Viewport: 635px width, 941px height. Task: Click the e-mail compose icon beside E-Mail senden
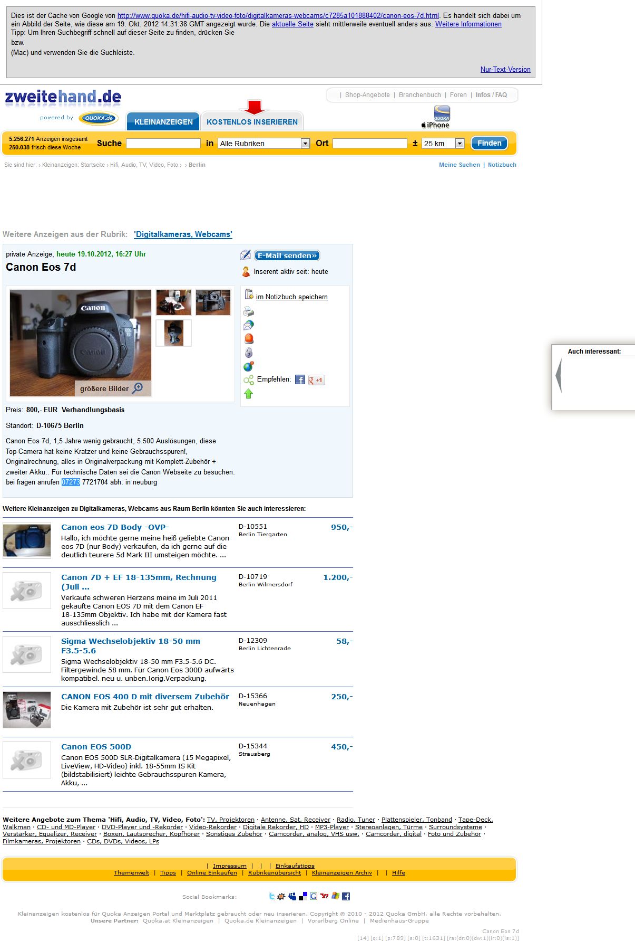(x=246, y=255)
